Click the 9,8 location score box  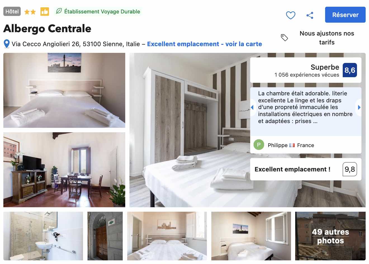pos(350,169)
